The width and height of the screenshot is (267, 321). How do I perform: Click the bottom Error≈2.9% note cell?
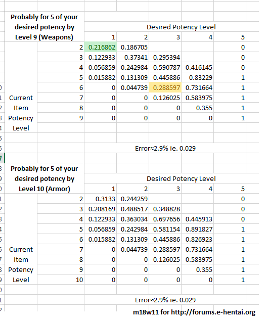pos(165,300)
